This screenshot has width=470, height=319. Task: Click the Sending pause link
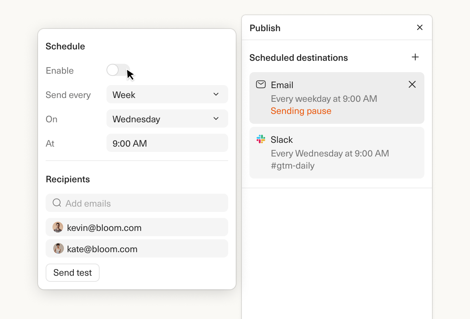click(301, 111)
